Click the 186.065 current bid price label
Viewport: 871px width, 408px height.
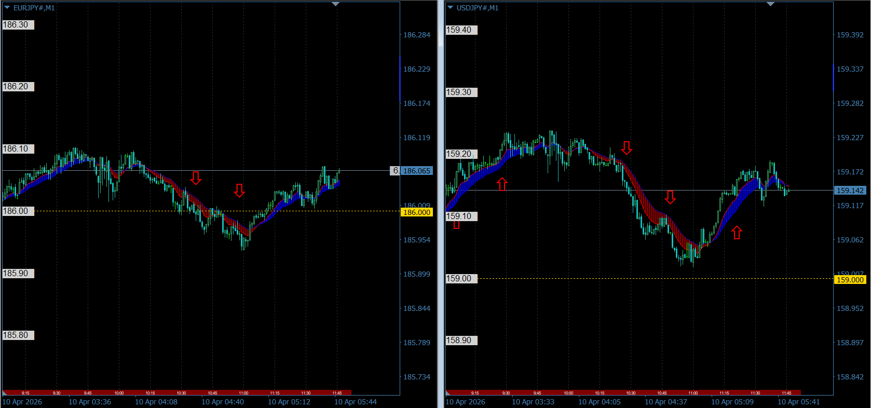(416, 171)
